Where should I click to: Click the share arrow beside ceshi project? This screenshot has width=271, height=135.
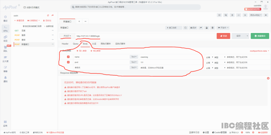pyautogui.click(x=53, y=15)
